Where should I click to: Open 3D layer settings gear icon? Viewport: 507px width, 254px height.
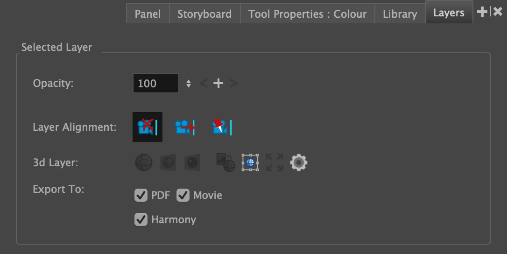click(x=299, y=162)
